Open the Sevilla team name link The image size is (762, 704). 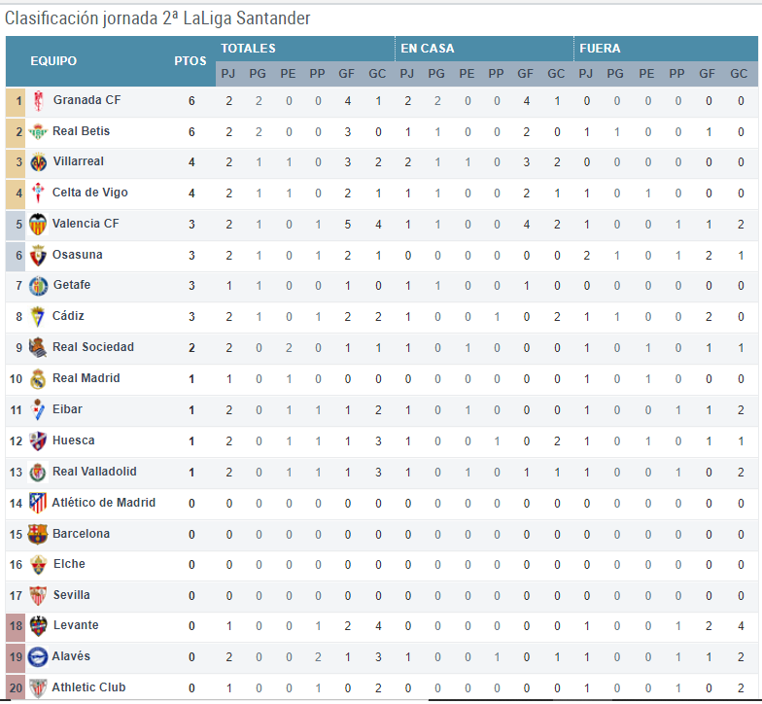pyautogui.click(x=71, y=595)
